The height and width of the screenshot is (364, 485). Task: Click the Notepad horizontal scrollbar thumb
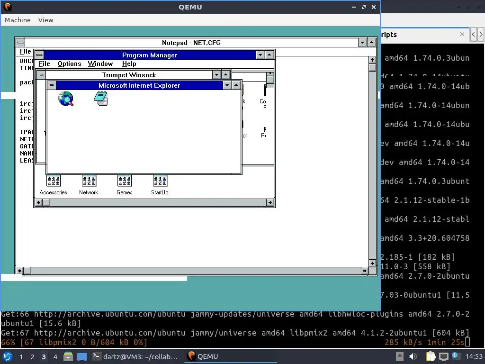tap(27, 271)
